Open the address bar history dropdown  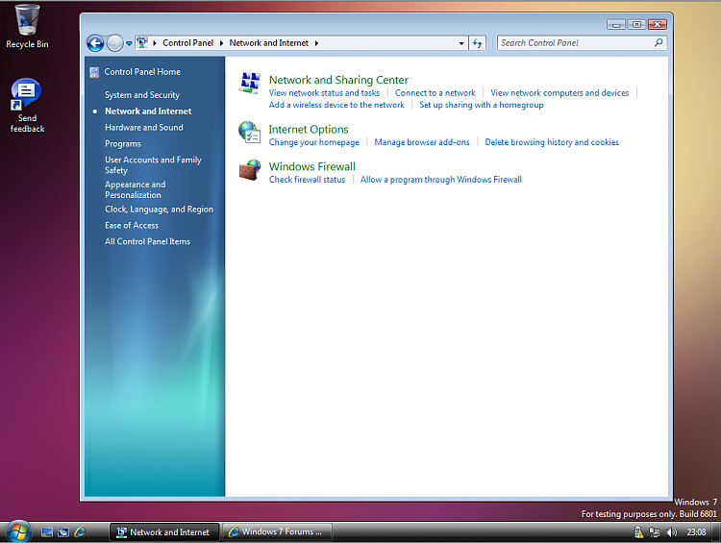pyautogui.click(x=461, y=43)
